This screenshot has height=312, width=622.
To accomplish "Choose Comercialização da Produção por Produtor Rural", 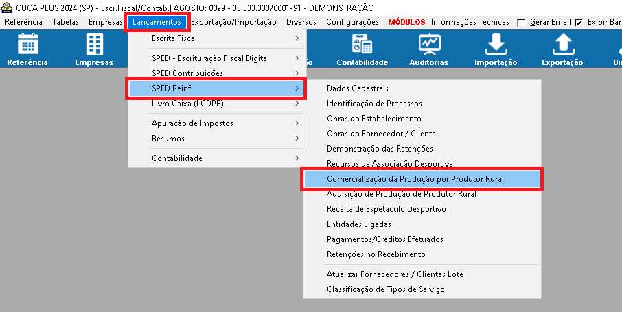I will point(422,179).
